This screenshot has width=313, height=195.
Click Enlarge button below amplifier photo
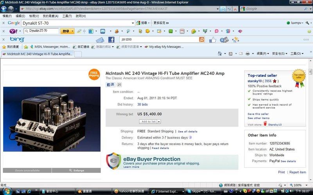coord(76,170)
